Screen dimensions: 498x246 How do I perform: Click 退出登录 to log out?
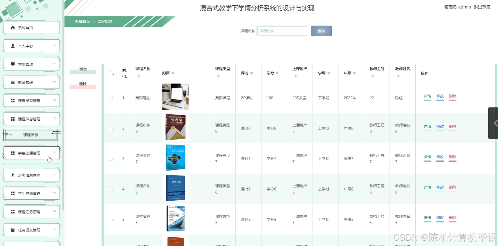coord(482,7)
